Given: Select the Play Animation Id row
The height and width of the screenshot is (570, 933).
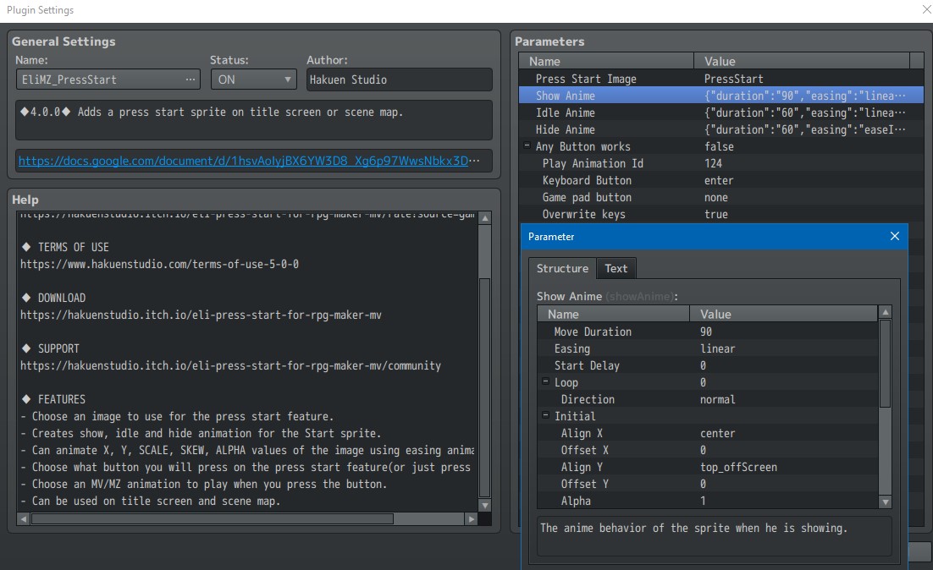Looking at the screenshot, I should [721, 163].
